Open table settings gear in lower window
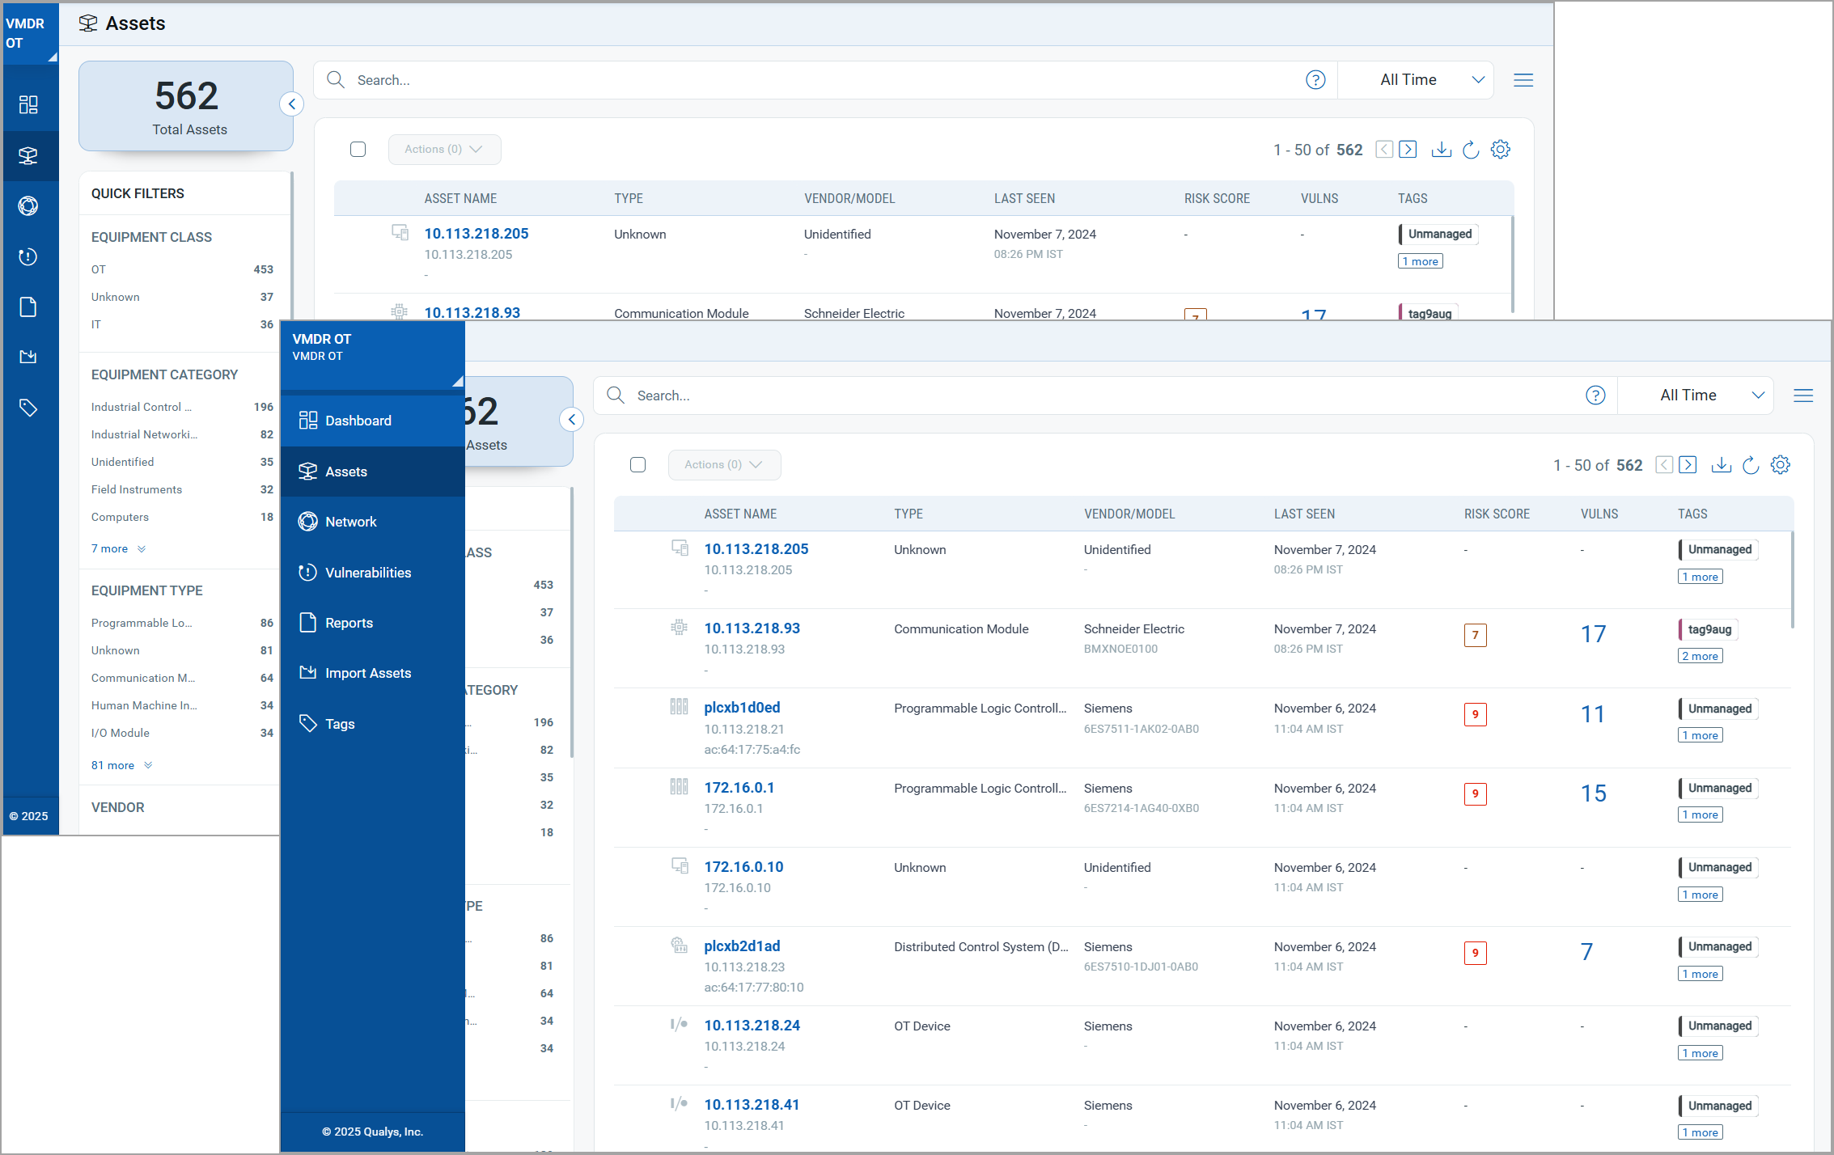This screenshot has height=1155, width=1834. tap(1781, 465)
